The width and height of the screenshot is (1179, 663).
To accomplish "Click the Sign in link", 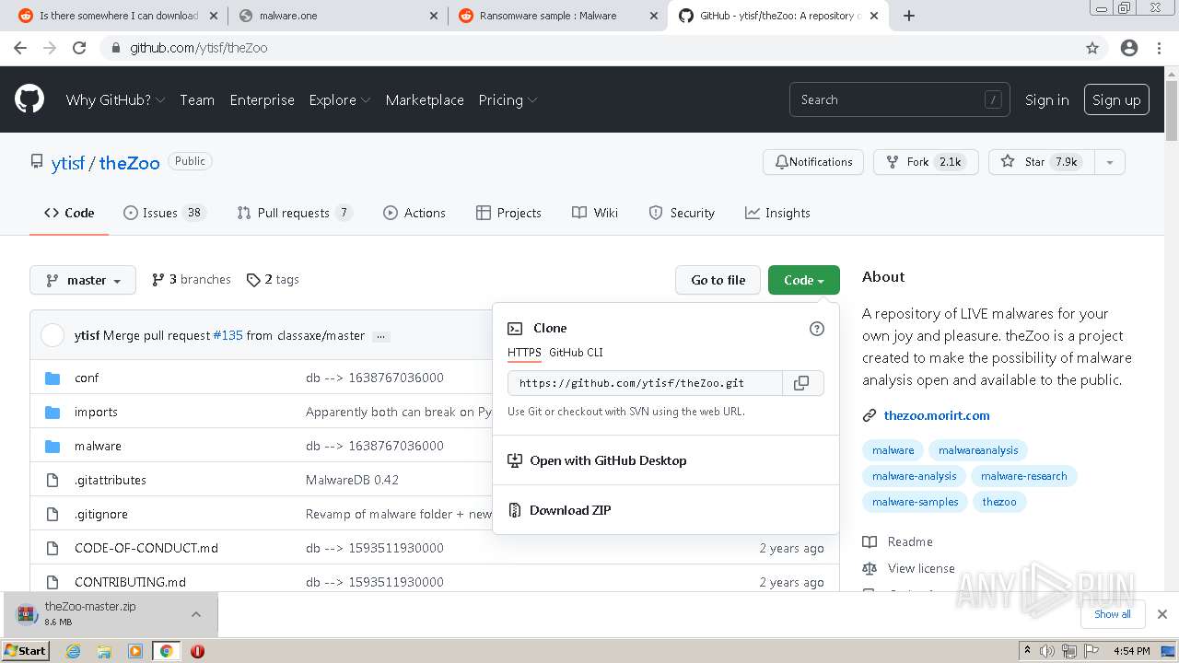I will pyautogui.click(x=1046, y=99).
